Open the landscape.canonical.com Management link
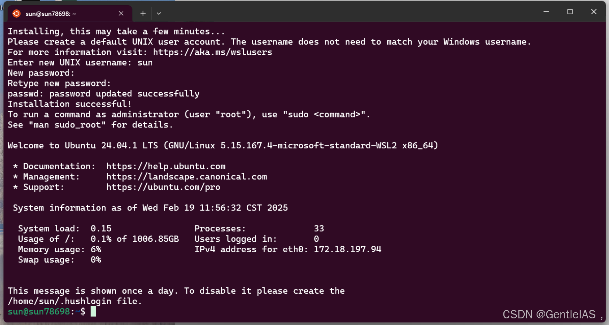 [187, 177]
